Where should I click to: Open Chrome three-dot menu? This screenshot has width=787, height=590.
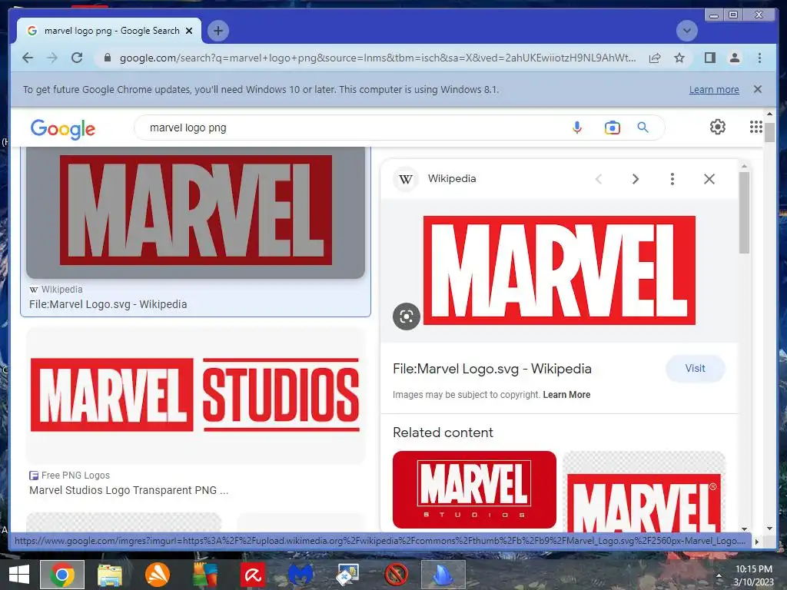[x=759, y=58]
